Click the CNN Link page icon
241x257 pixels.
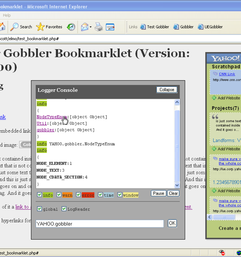(215, 74)
